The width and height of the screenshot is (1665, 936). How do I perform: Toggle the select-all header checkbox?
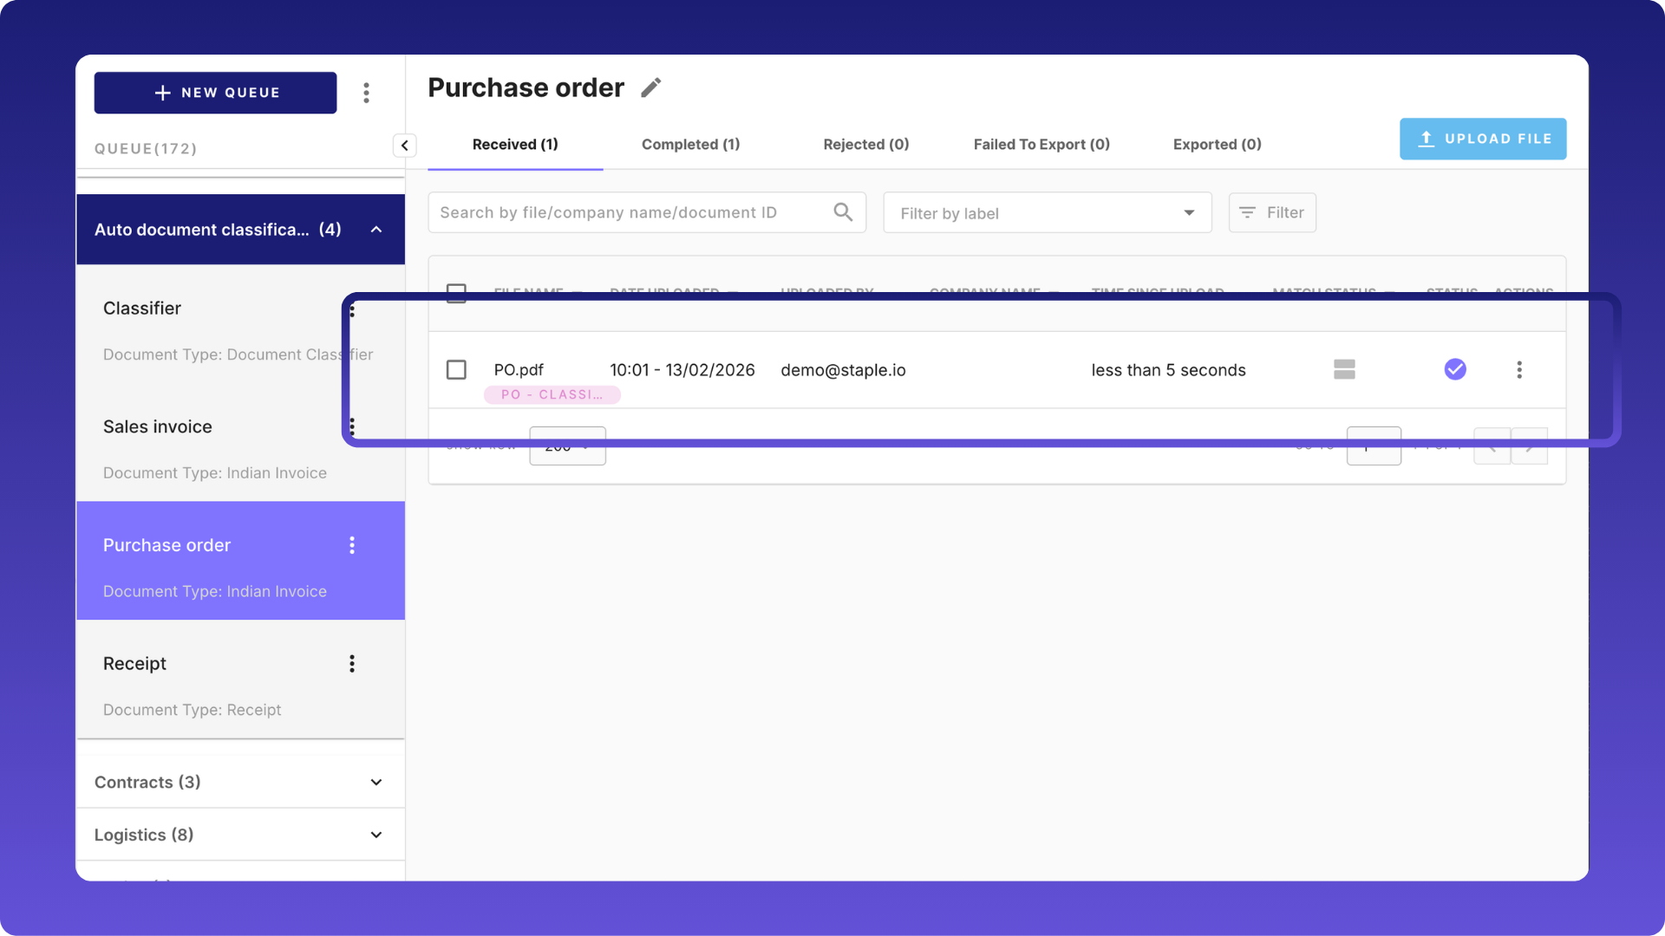[456, 292]
